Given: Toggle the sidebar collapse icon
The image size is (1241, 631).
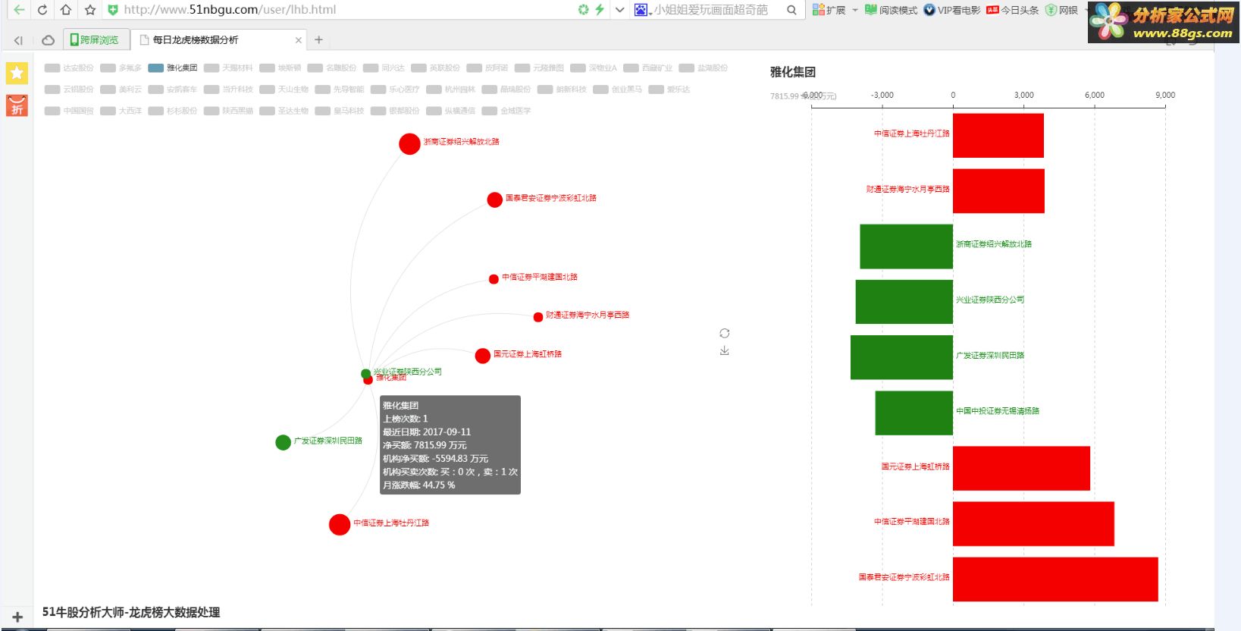Looking at the screenshot, I should [x=18, y=40].
